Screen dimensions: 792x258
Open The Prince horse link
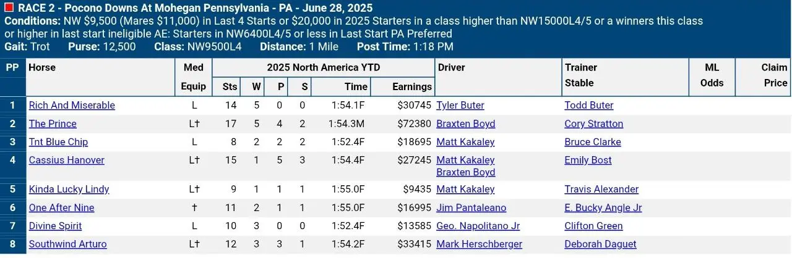tap(53, 124)
